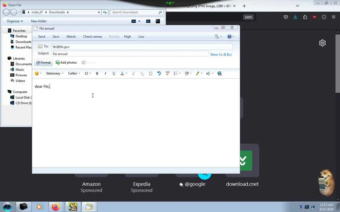
Task: Insert a hyperlink with the globe icon
Action: point(220,73)
